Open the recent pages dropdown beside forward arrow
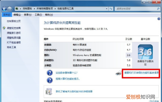The width and height of the screenshot is (162, 102). [x=13, y=9]
